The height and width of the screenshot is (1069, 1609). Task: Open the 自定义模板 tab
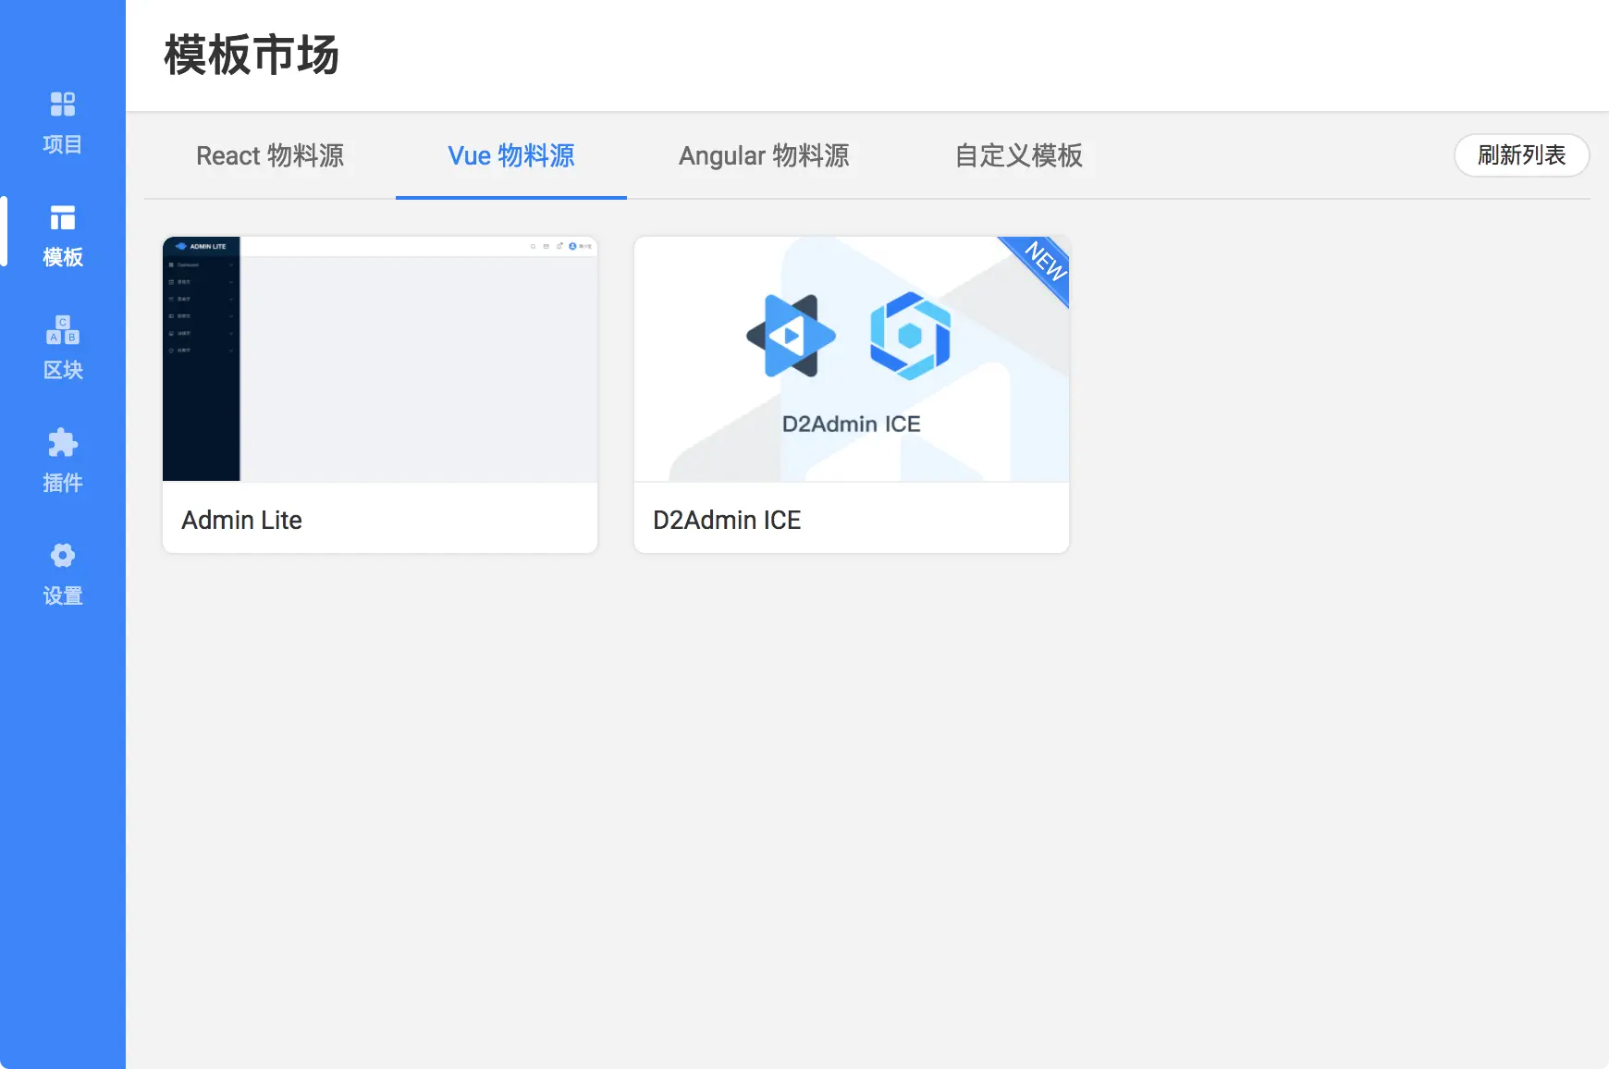(x=1018, y=155)
